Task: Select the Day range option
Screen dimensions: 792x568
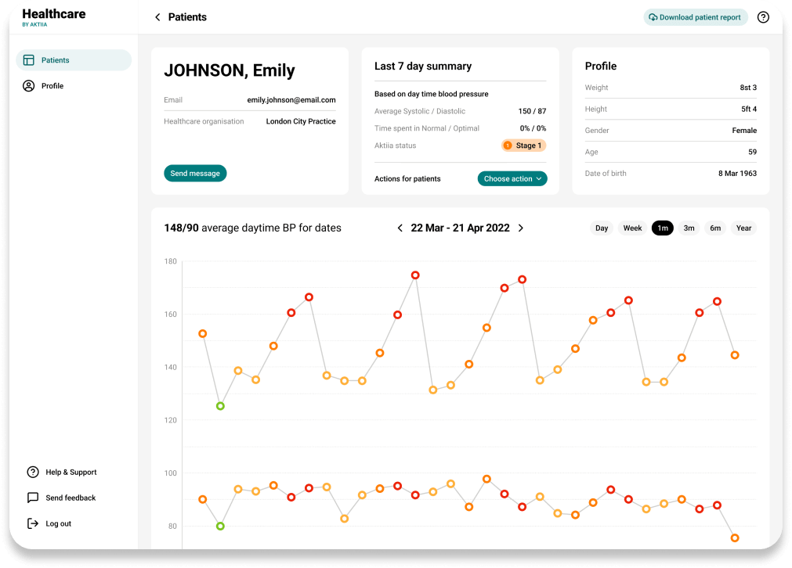Action: (x=601, y=228)
